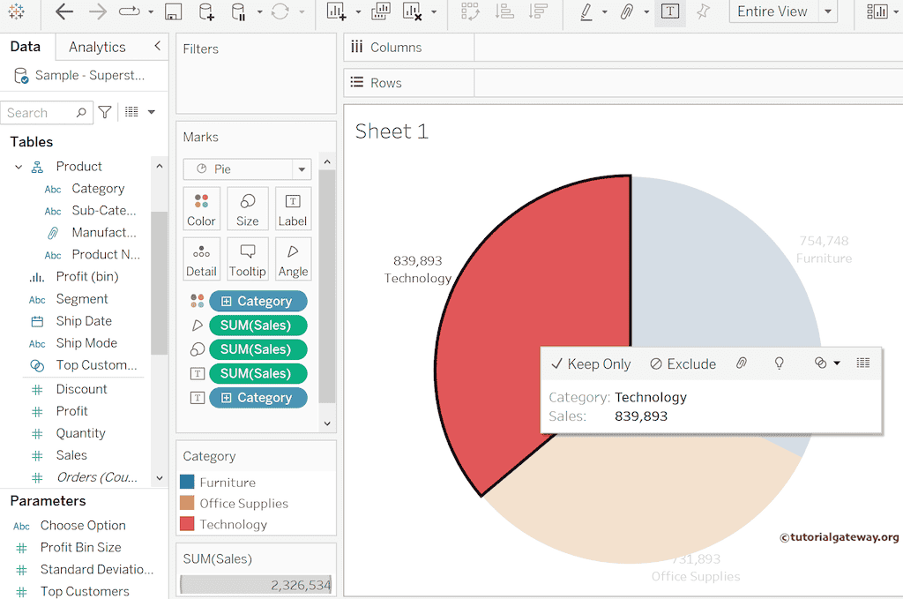This screenshot has width=903, height=599.
Task: Click the Duplicate sheet toolbar icon
Action: pos(381,11)
